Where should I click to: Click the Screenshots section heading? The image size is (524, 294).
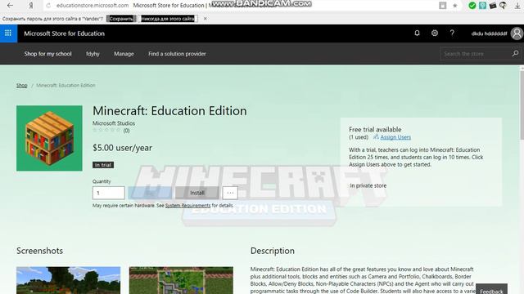click(40, 251)
